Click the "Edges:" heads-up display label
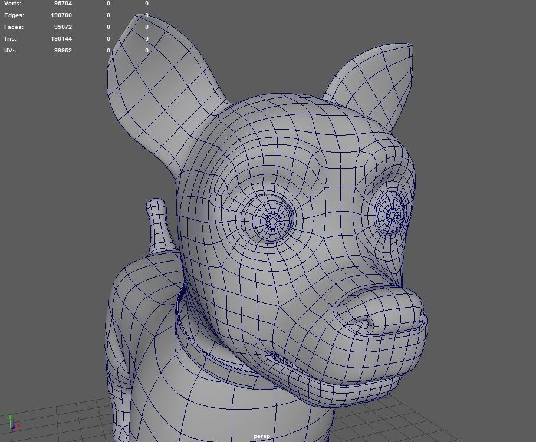536x442 pixels. coord(14,15)
